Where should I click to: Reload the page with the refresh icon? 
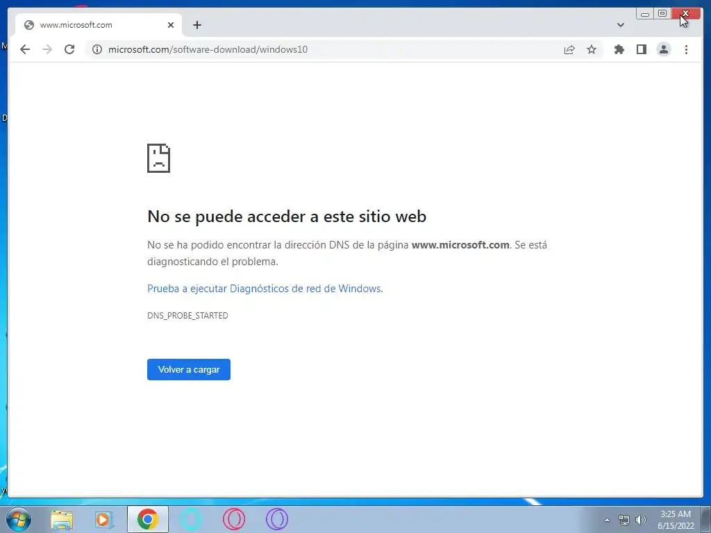(69, 49)
